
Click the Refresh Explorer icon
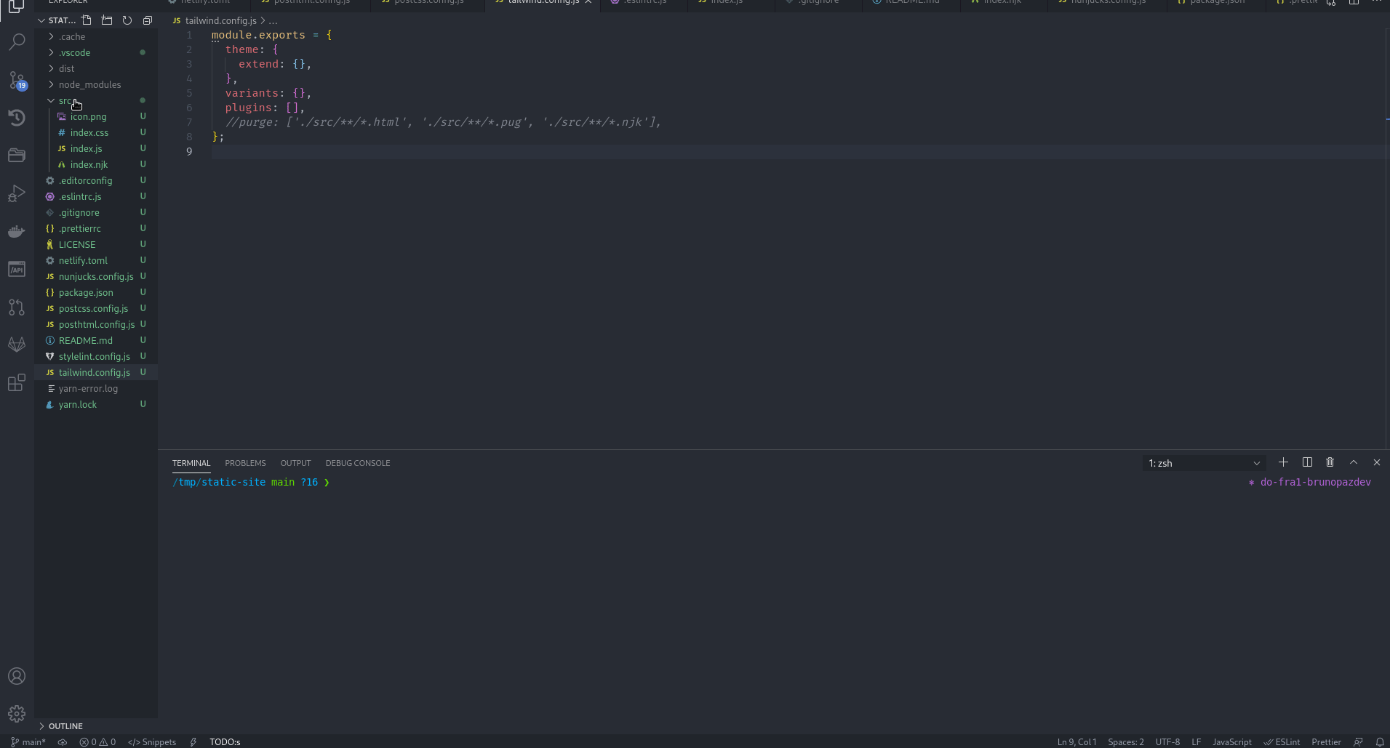127,20
